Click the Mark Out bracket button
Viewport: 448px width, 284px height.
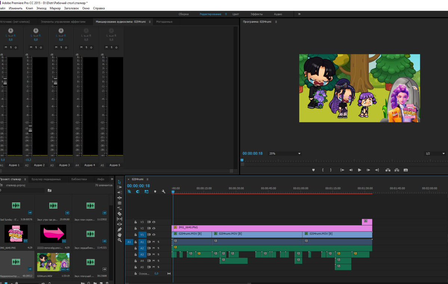pos(331,170)
